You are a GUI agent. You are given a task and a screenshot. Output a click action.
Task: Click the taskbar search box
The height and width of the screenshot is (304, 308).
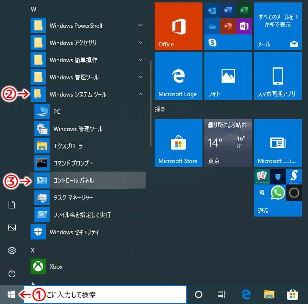[x=105, y=294]
